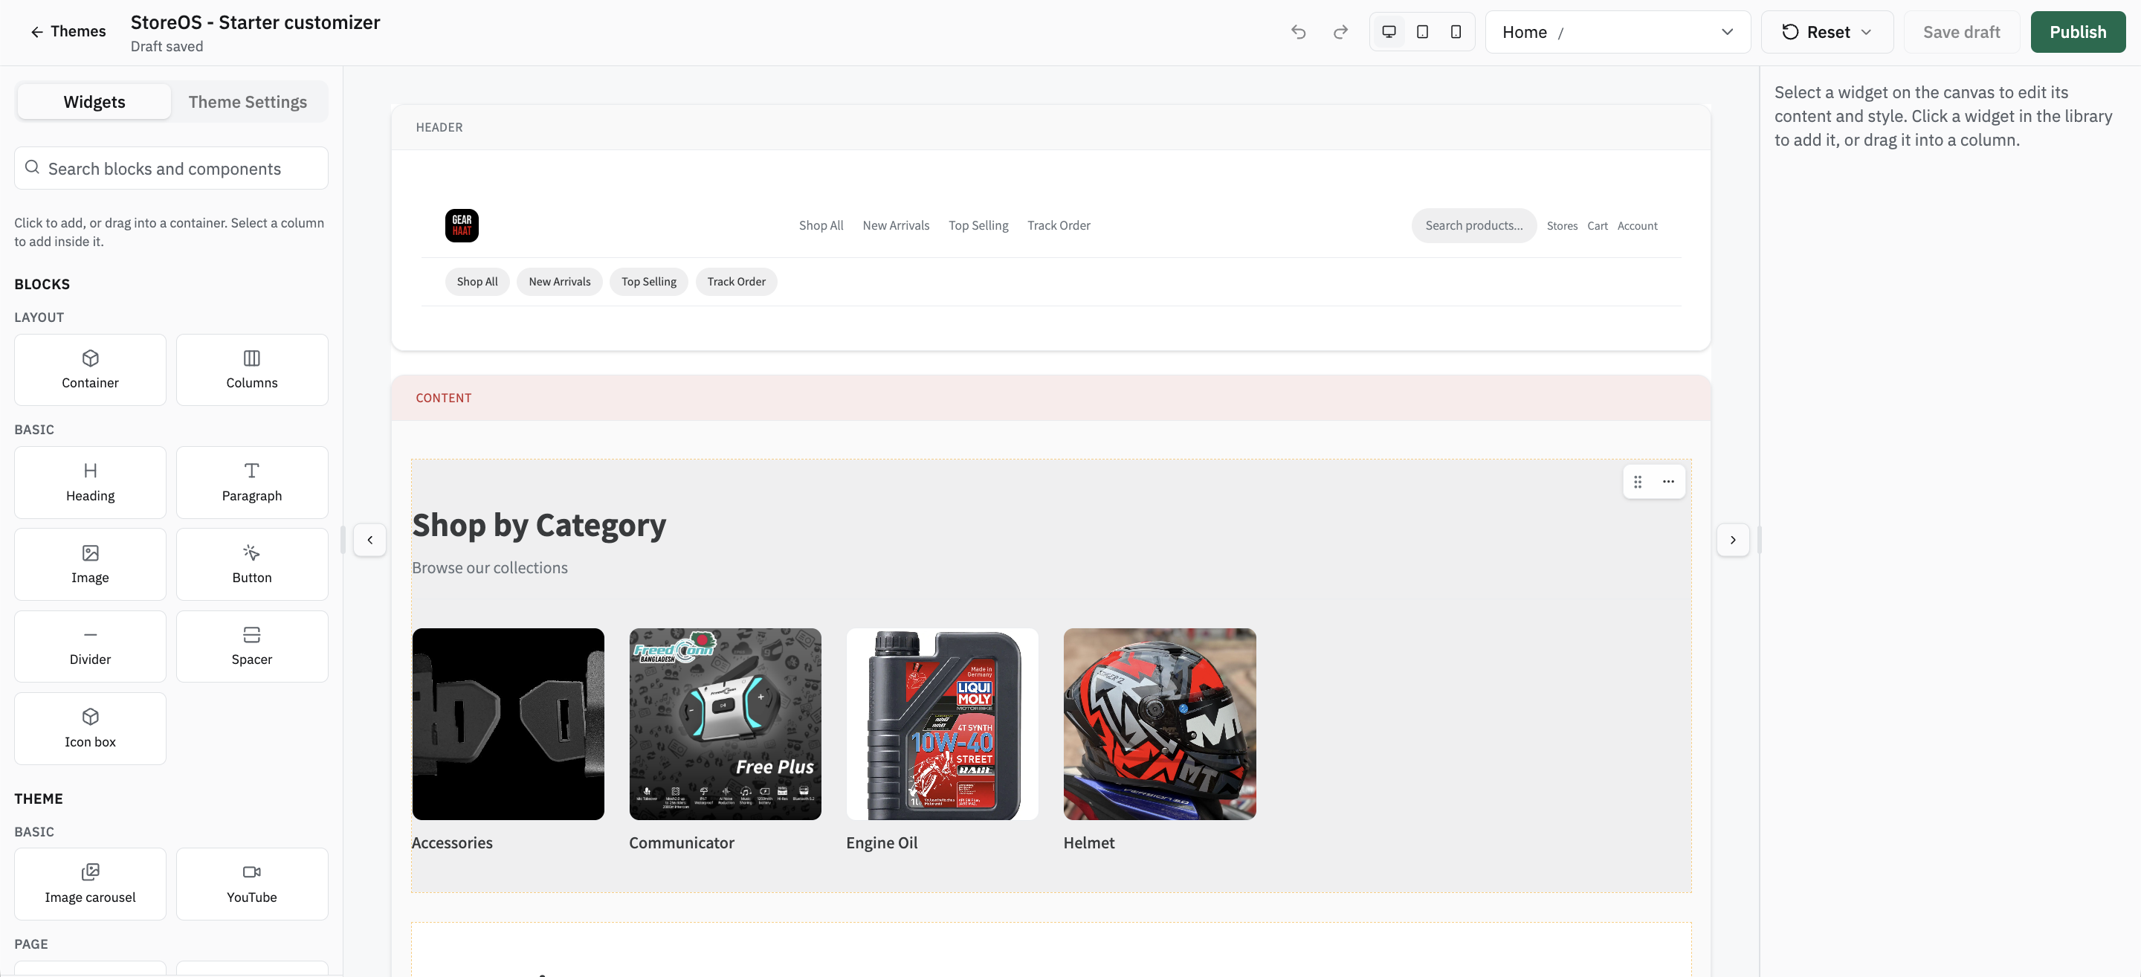Image resolution: width=2141 pixels, height=977 pixels.
Task: Click the Gear Haat logo in header
Action: (462, 225)
